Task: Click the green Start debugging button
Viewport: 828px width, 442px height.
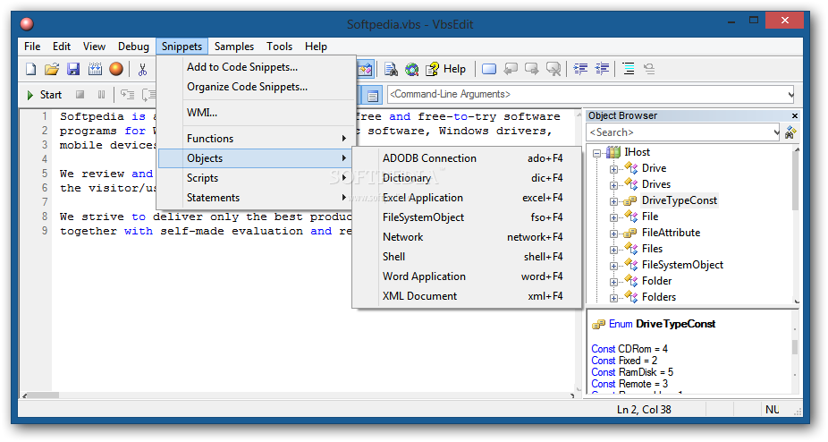Action: 45,95
